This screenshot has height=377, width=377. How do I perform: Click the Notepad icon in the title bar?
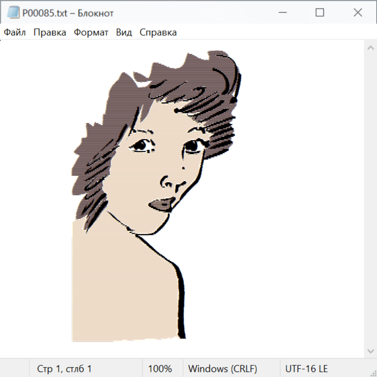[13, 13]
